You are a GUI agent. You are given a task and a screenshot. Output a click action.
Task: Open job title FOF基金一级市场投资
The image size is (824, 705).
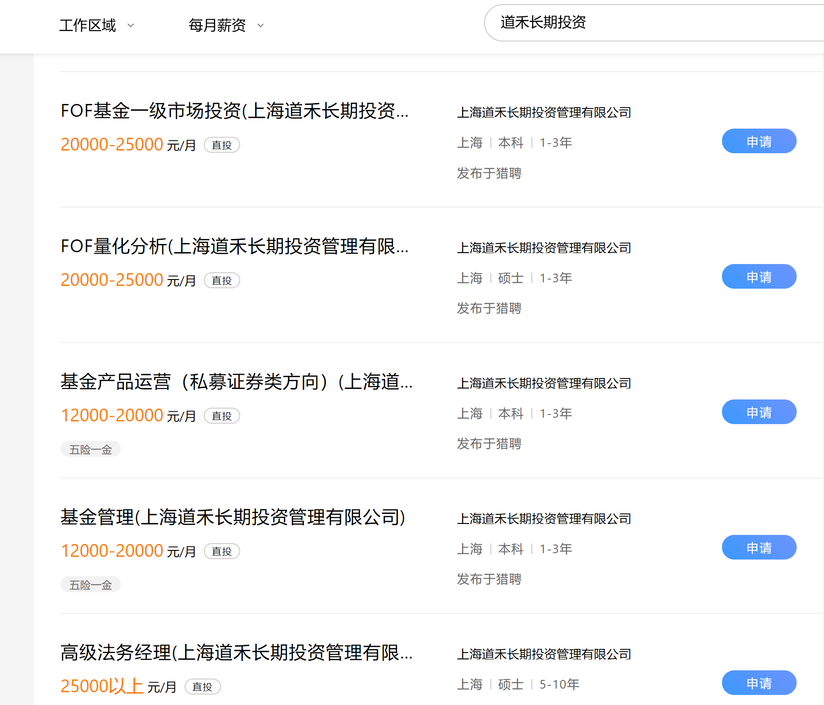(x=235, y=111)
